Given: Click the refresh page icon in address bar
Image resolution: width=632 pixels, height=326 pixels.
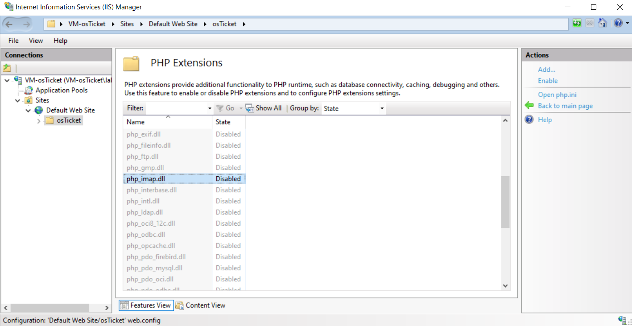Looking at the screenshot, I should pos(577,23).
